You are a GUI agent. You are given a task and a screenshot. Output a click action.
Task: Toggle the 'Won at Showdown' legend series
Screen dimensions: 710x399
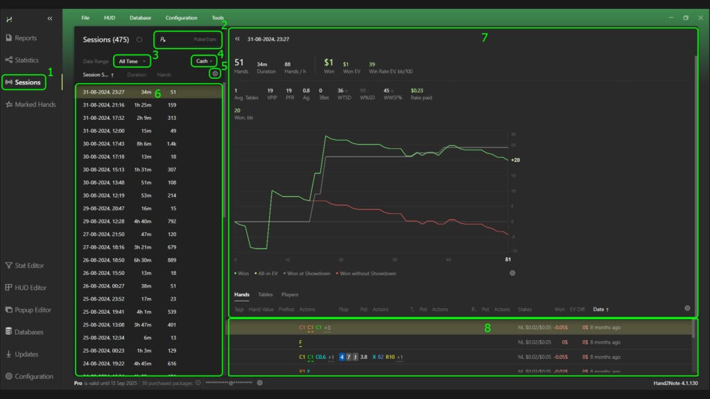(x=308, y=274)
